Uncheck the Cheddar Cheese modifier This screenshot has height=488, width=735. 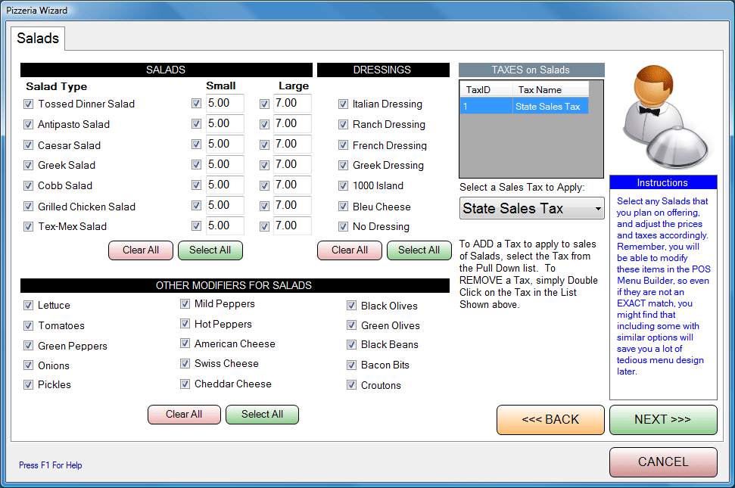[185, 384]
